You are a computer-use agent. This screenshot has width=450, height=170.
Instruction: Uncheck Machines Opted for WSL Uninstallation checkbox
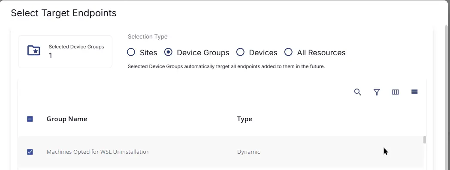click(x=30, y=152)
